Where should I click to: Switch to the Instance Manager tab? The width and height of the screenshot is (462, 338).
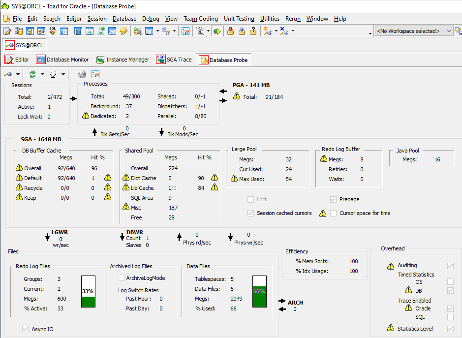click(123, 60)
